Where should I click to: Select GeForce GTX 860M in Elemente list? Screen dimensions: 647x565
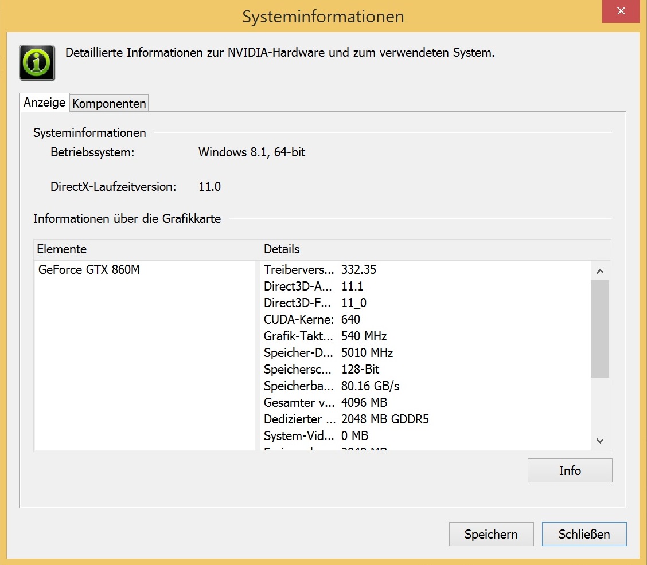[x=89, y=270]
